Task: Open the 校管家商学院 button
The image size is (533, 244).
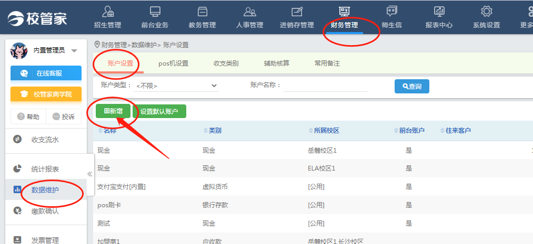Action: (46, 94)
